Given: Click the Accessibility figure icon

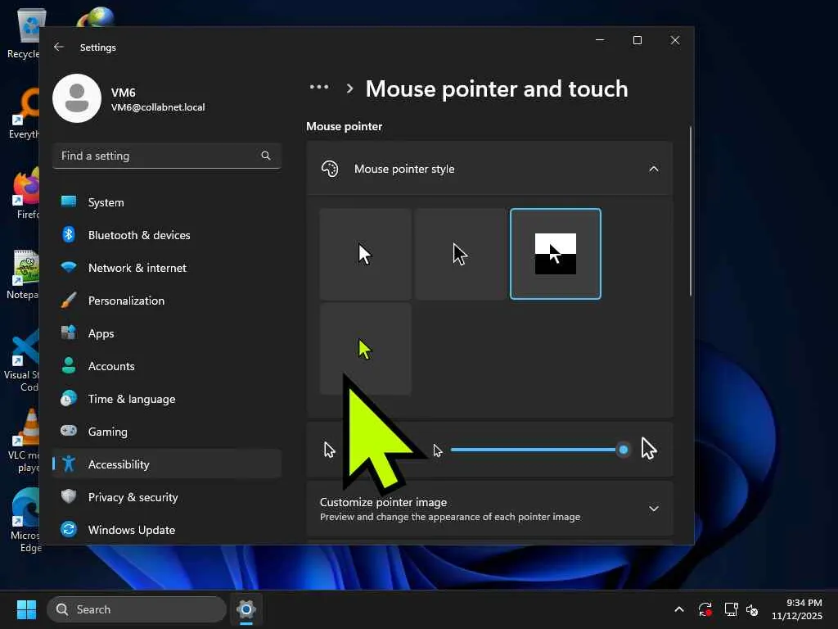Looking at the screenshot, I should click(69, 464).
